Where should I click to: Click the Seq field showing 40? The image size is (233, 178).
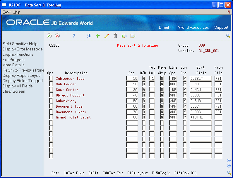tap(132, 95)
